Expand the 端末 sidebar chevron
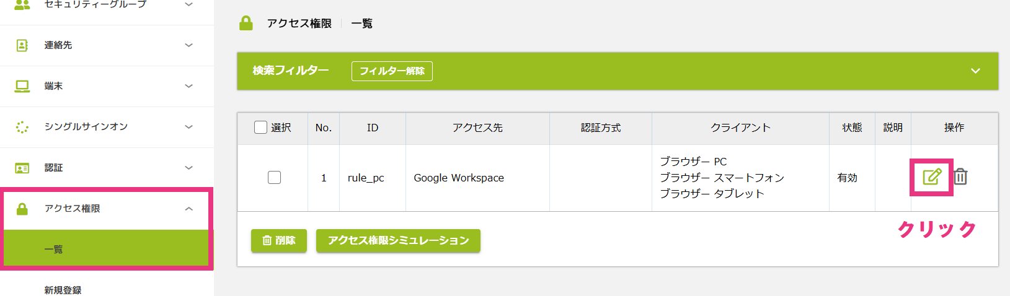The image size is (1010, 296). (x=189, y=86)
